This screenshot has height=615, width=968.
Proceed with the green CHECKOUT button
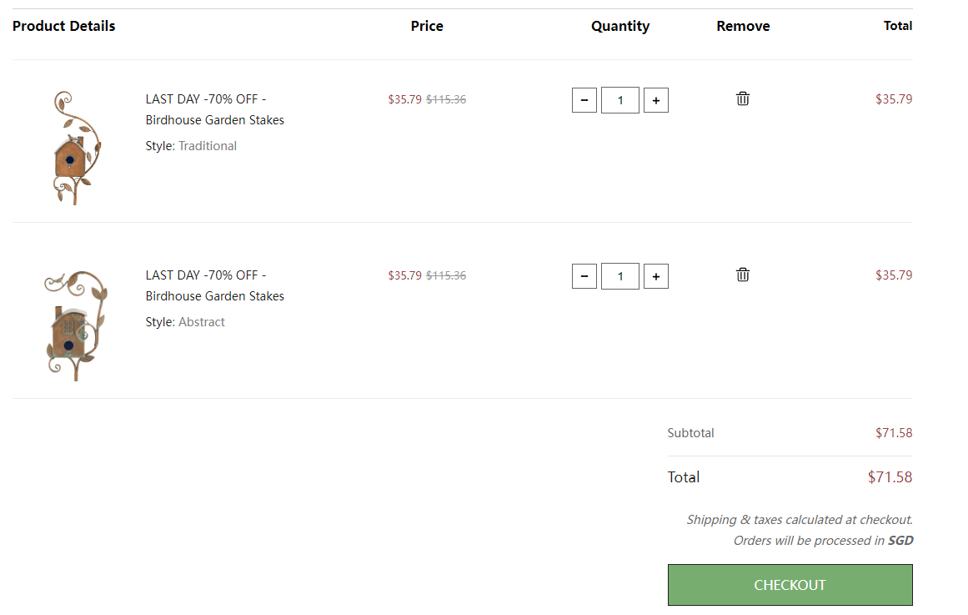pyautogui.click(x=790, y=585)
